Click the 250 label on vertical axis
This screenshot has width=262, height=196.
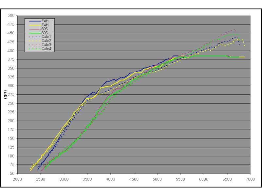[11, 103]
